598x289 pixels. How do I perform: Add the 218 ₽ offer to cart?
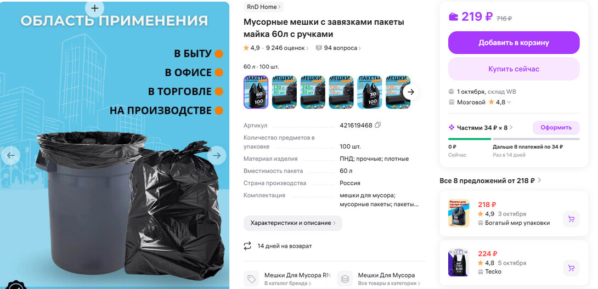[x=571, y=219]
